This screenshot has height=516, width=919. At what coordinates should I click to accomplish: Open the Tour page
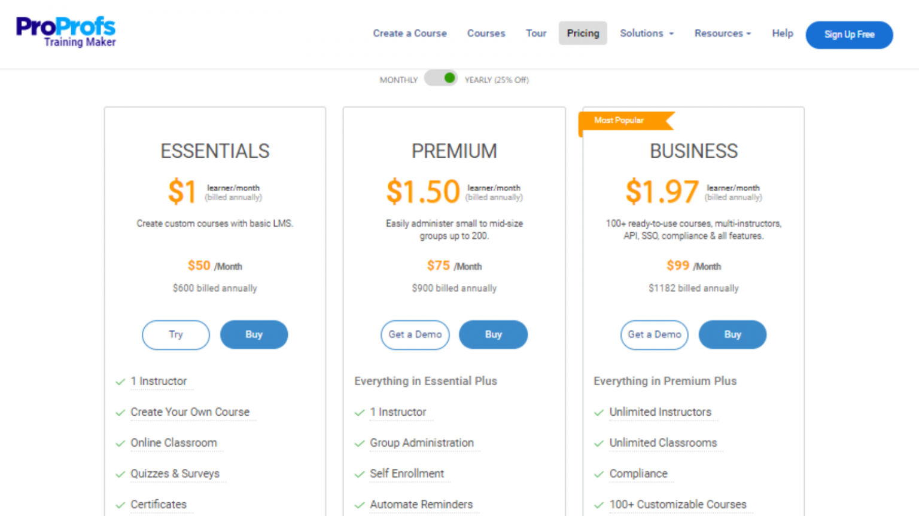click(535, 33)
